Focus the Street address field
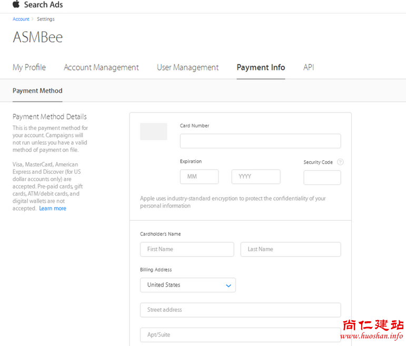 pos(240,310)
